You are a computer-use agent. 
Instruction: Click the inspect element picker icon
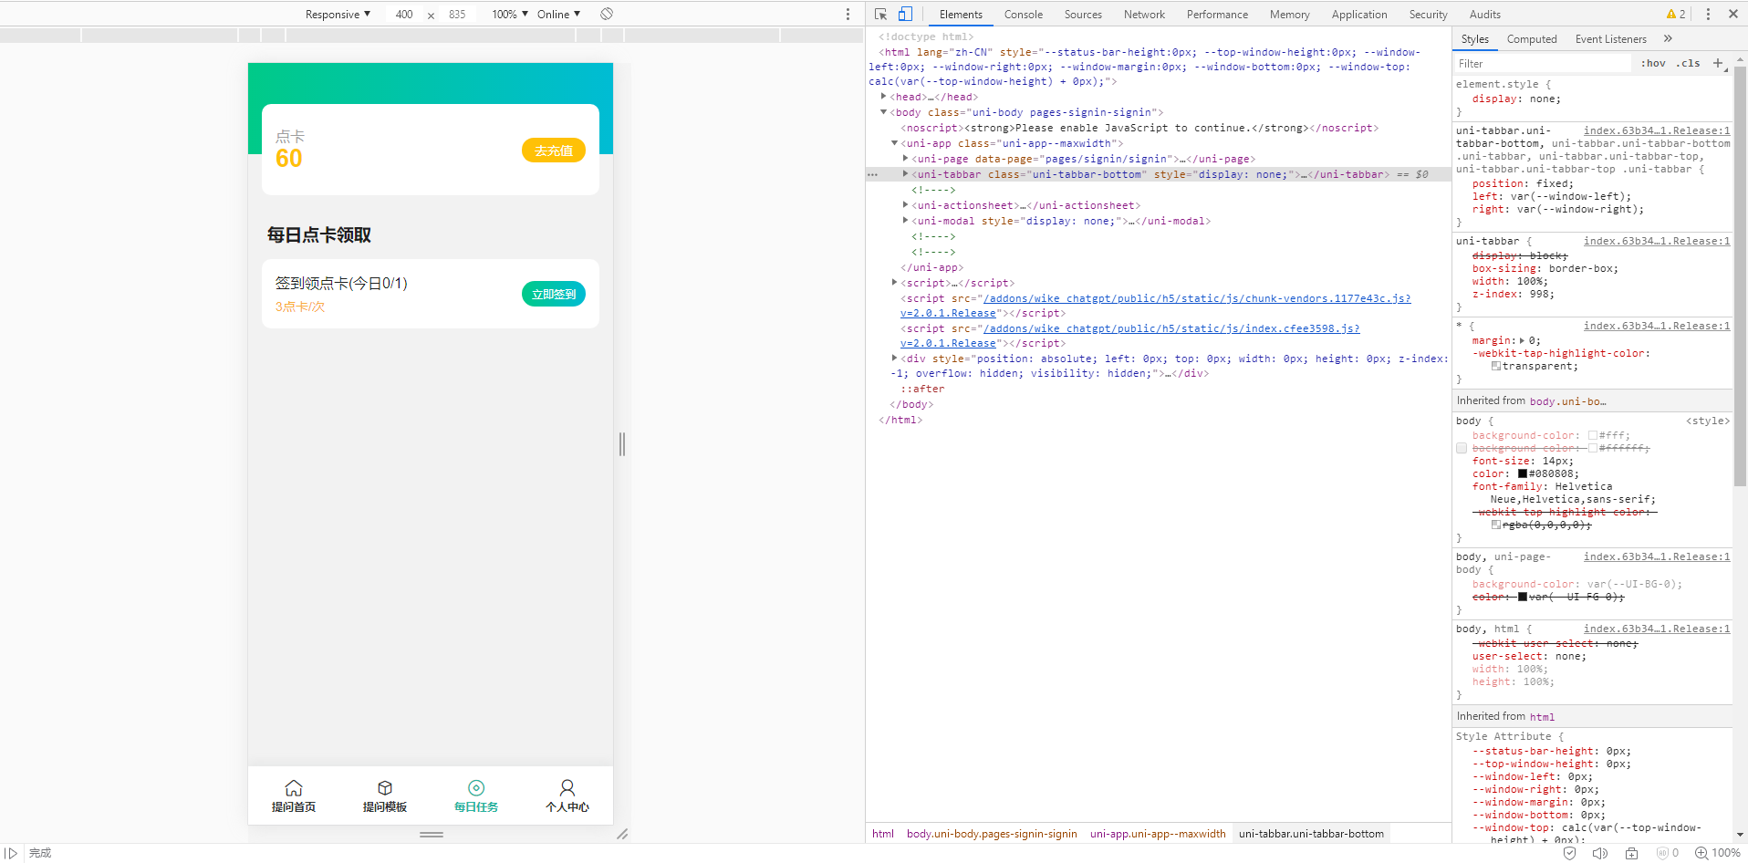[x=880, y=14]
